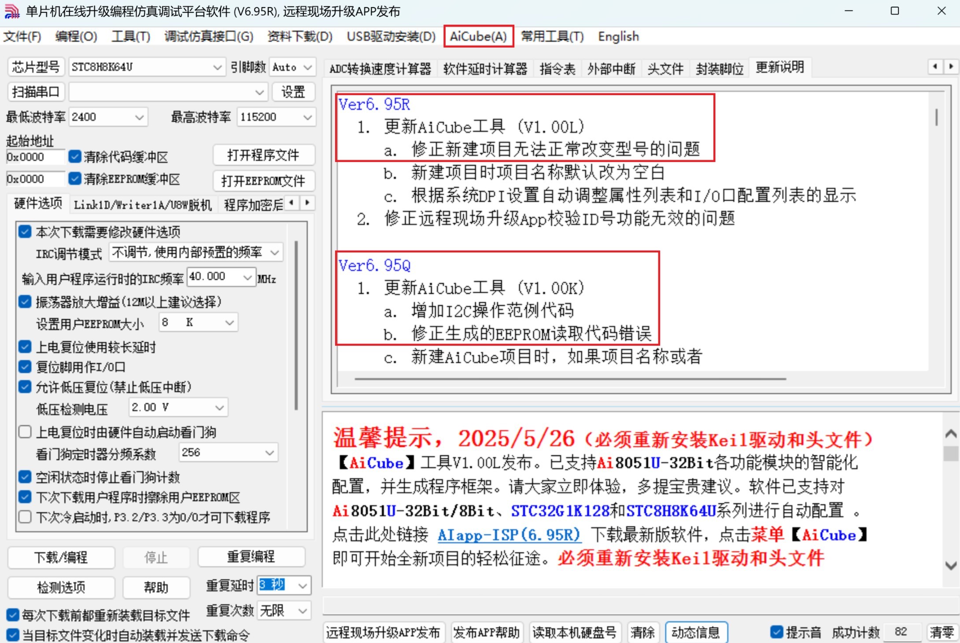Open the 编程(O) menu
The width and height of the screenshot is (960, 643).
(76, 37)
